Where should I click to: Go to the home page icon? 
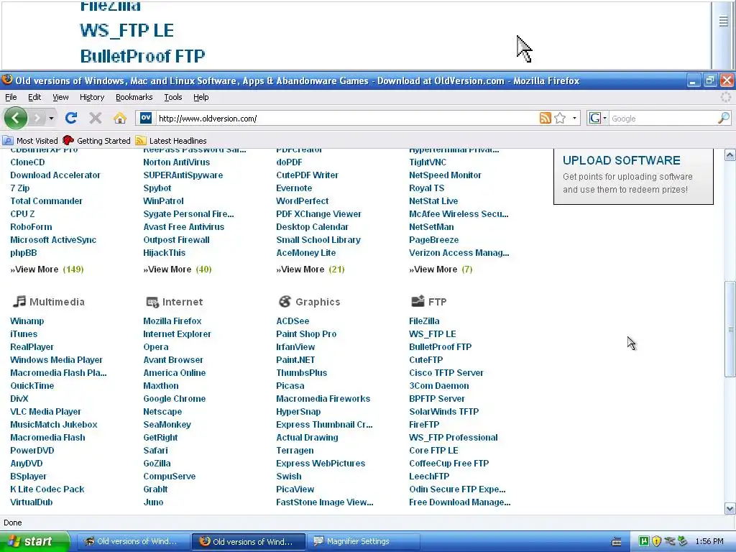[120, 118]
